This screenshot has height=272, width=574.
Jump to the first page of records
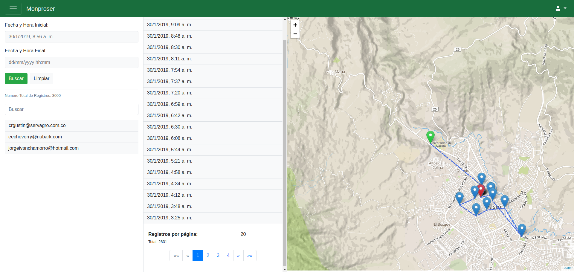tap(176, 256)
